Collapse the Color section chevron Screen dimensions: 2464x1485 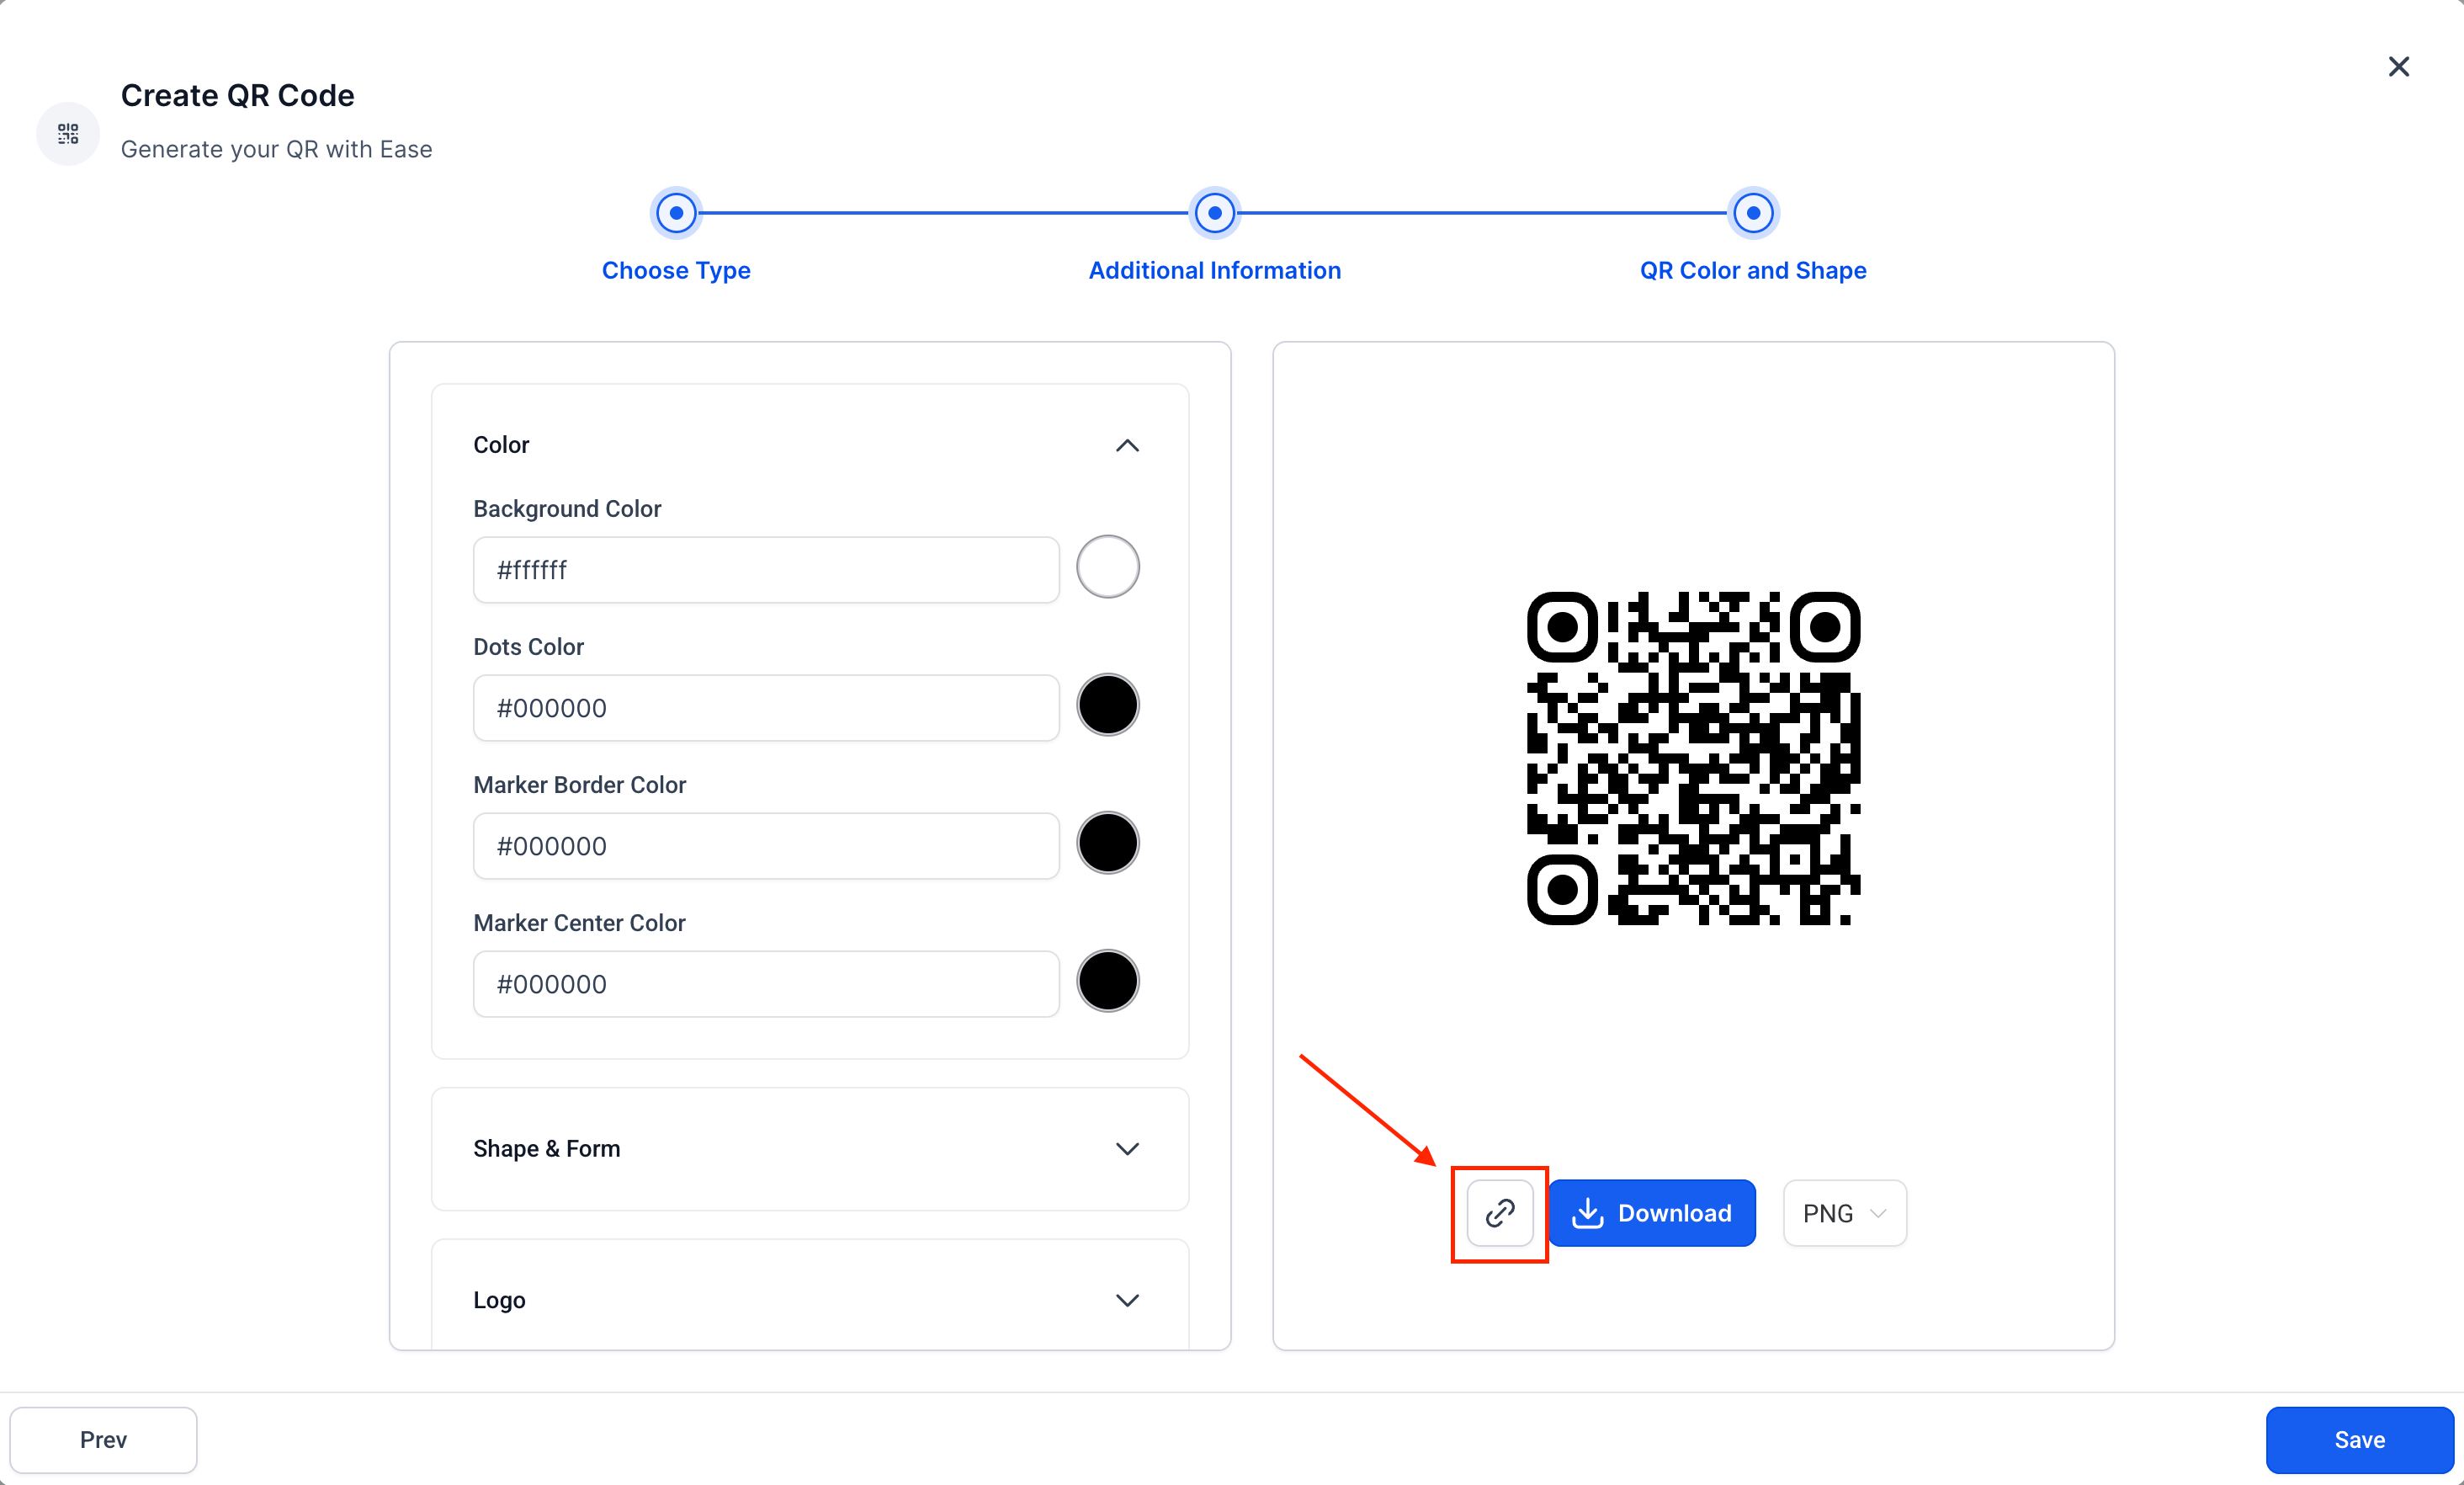click(1127, 445)
